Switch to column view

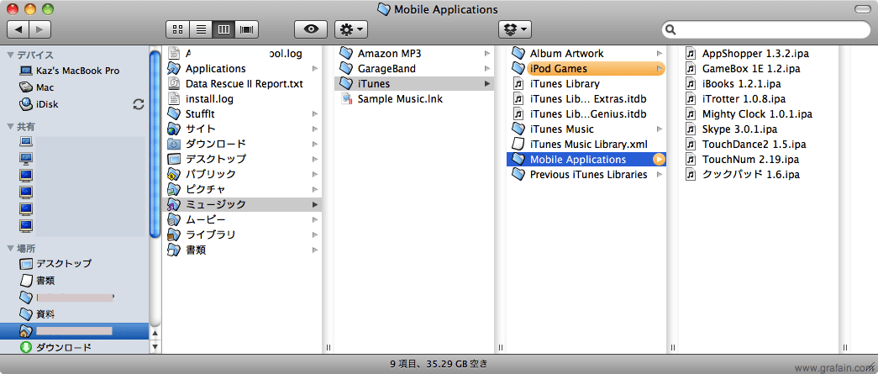(x=223, y=29)
